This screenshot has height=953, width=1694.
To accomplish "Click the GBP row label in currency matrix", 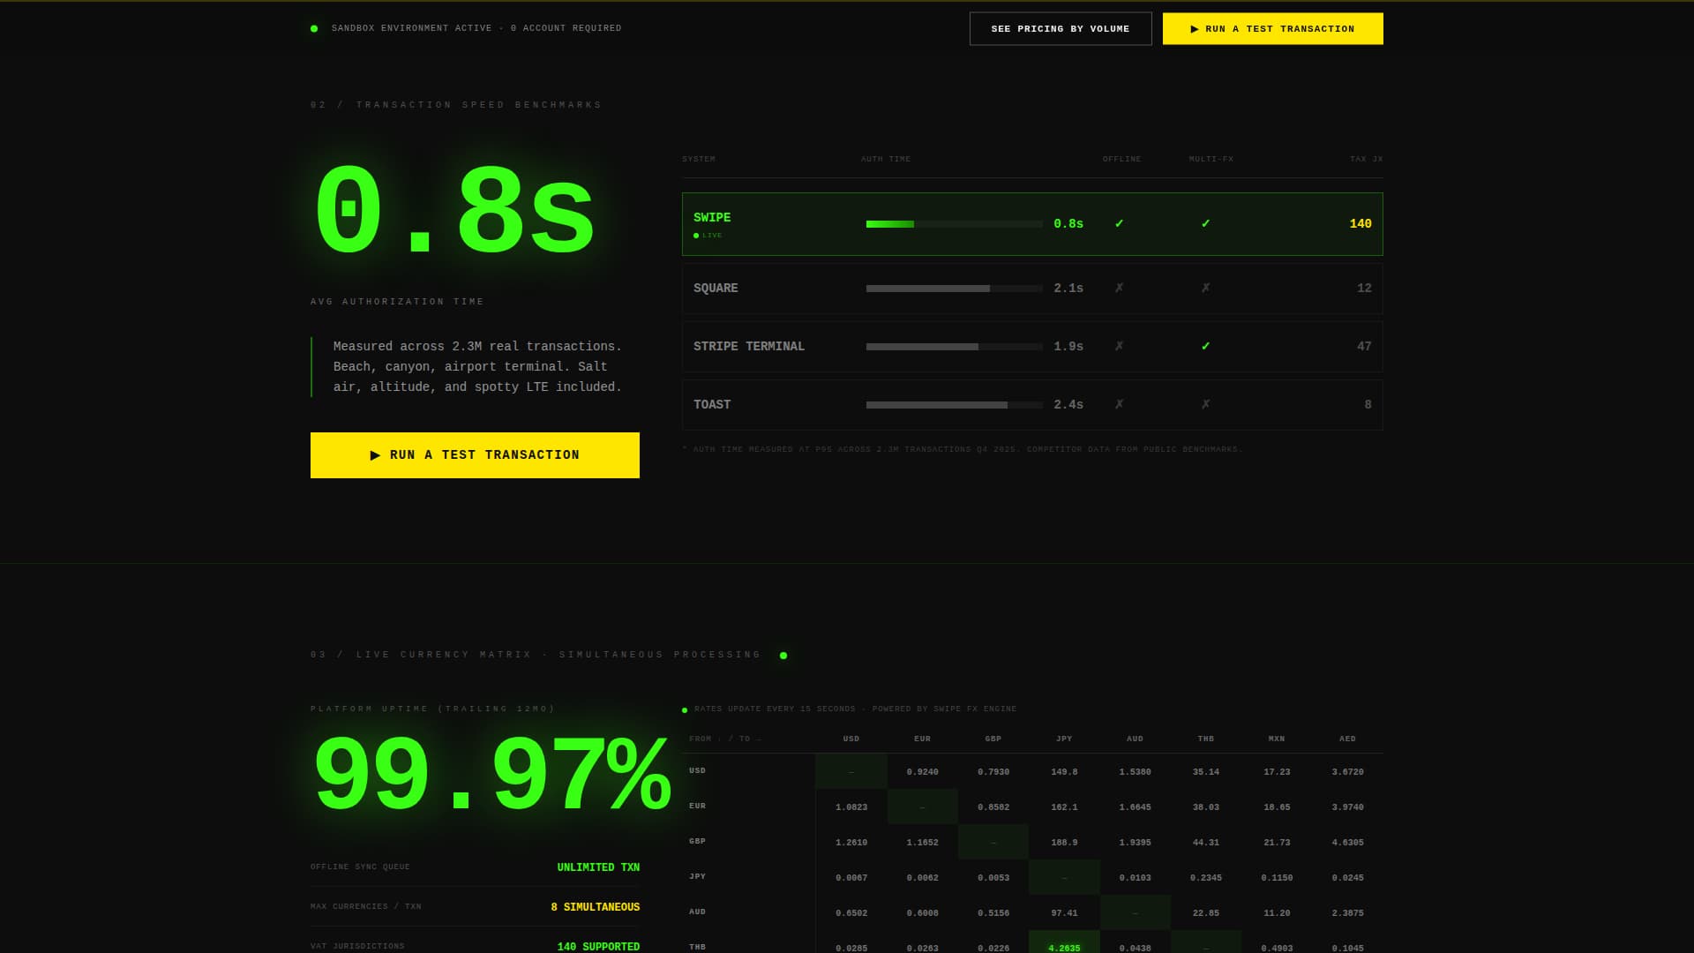I will click(697, 842).
